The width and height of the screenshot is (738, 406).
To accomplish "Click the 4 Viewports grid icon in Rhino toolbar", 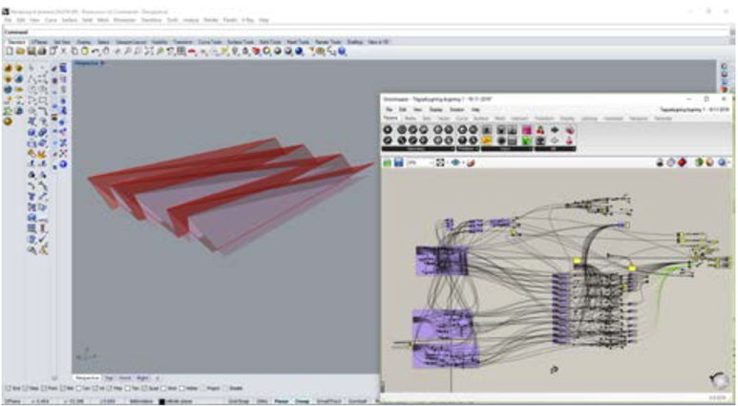I will coord(180,51).
